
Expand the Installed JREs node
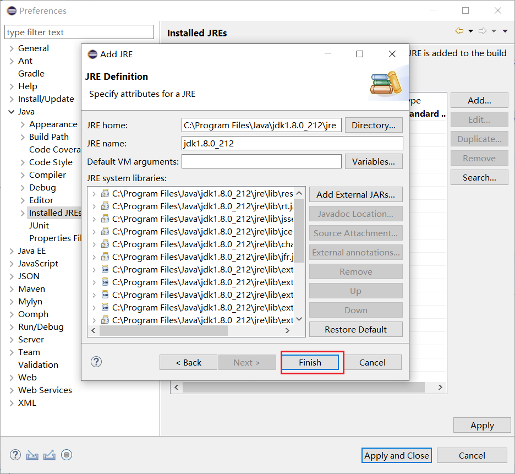coord(23,213)
